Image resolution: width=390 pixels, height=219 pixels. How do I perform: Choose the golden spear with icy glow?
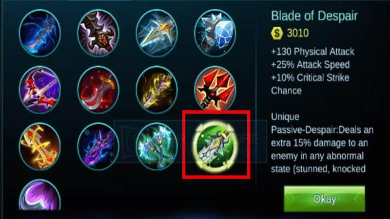(156, 33)
